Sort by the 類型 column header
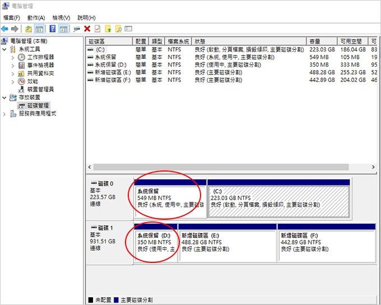 tap(157, 41)
